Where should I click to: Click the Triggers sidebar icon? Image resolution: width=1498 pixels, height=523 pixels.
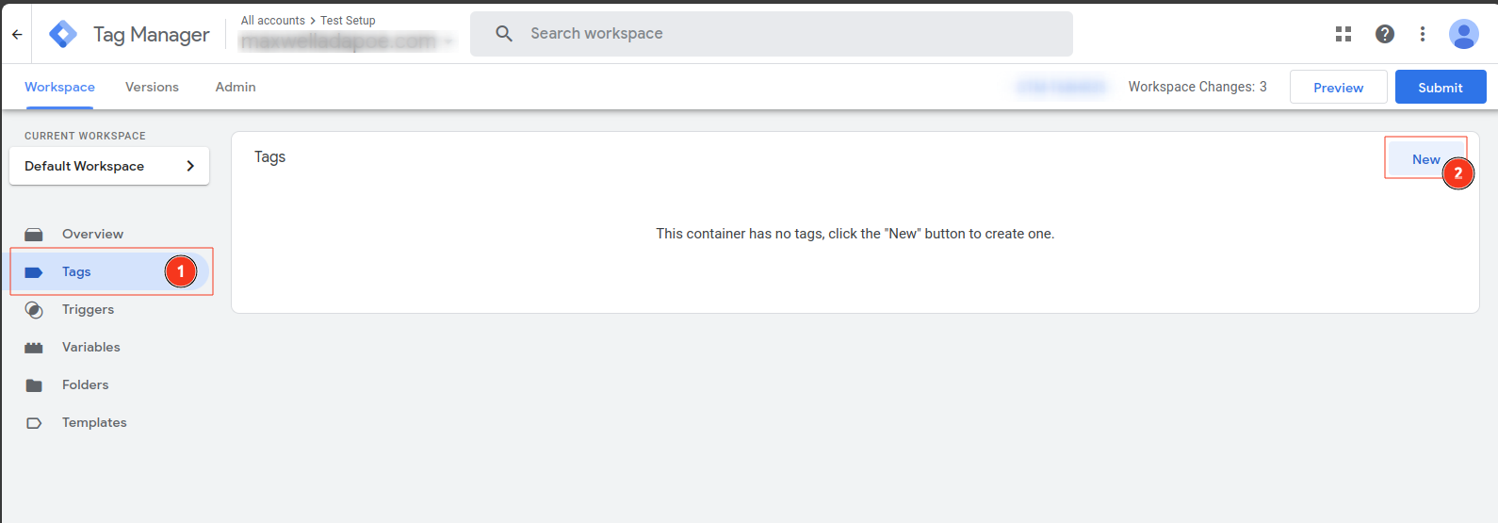(34, 310)
